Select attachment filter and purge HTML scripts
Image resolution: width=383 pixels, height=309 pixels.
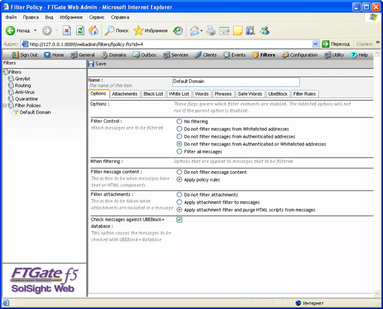pos(179,209)
